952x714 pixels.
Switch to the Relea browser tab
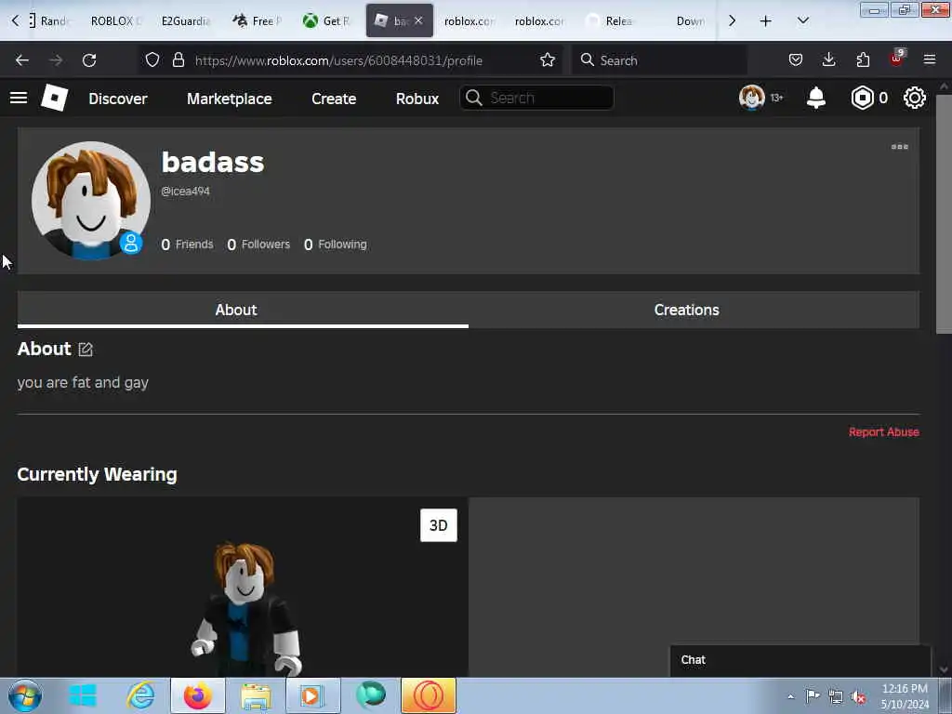[610, 21]
